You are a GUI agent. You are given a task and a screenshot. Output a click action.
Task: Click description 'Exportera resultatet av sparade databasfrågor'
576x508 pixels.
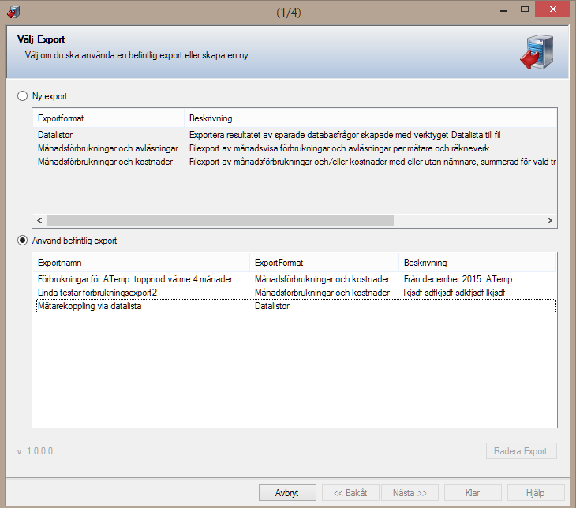pos(345,135)
